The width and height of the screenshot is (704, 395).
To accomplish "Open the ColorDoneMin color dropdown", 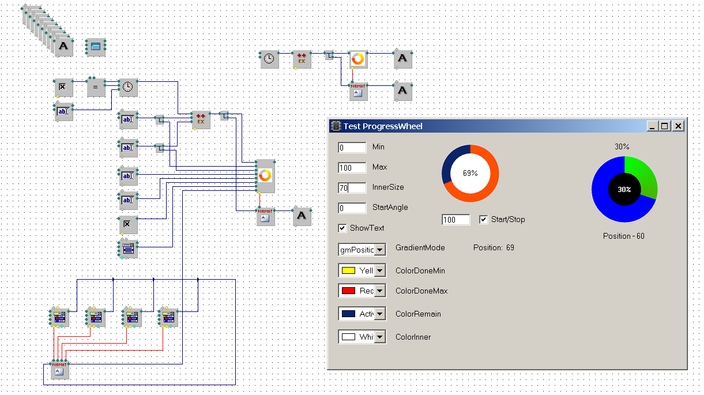I will [x=379, y=270].
